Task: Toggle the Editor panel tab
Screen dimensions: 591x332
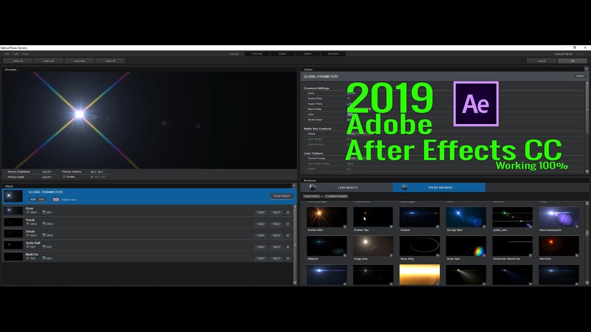Action: point(308,54)
